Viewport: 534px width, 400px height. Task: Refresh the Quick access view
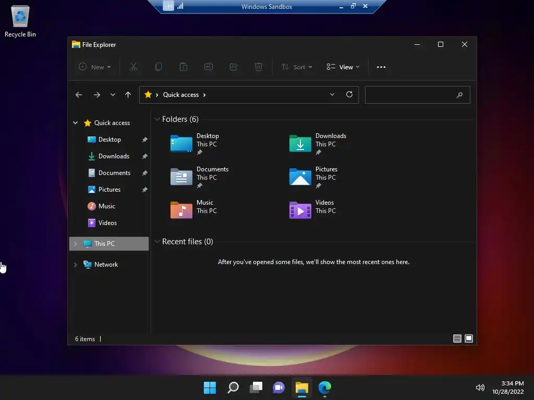click(x=349, y=95)
